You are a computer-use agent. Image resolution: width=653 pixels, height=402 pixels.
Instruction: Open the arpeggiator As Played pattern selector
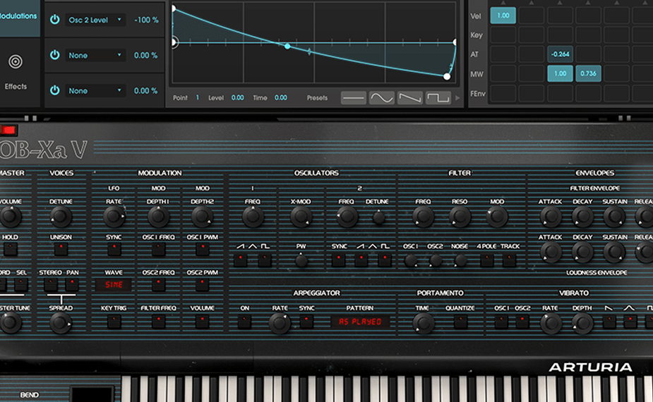coord(360,322)
